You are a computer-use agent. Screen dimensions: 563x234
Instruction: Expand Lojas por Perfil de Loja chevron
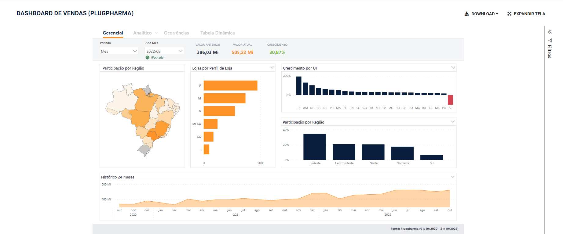click(x=272, y=68)
